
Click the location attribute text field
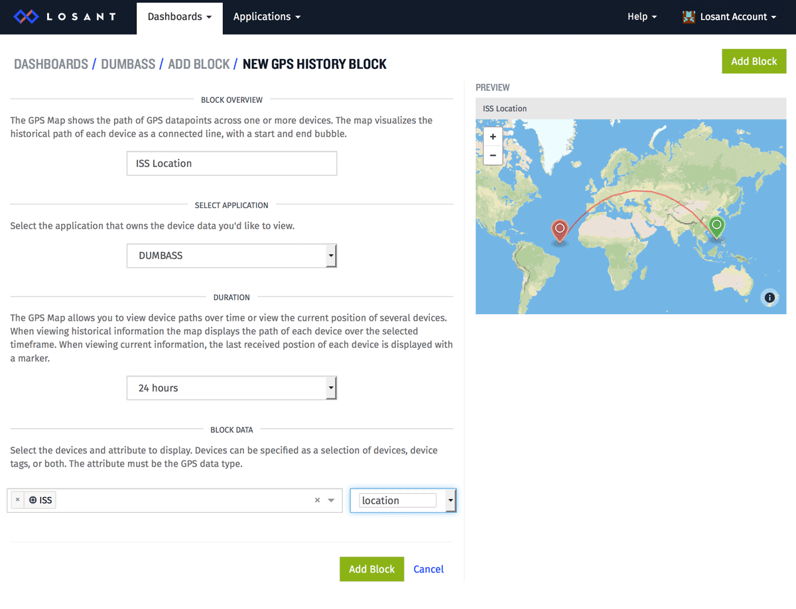point(397,500)
